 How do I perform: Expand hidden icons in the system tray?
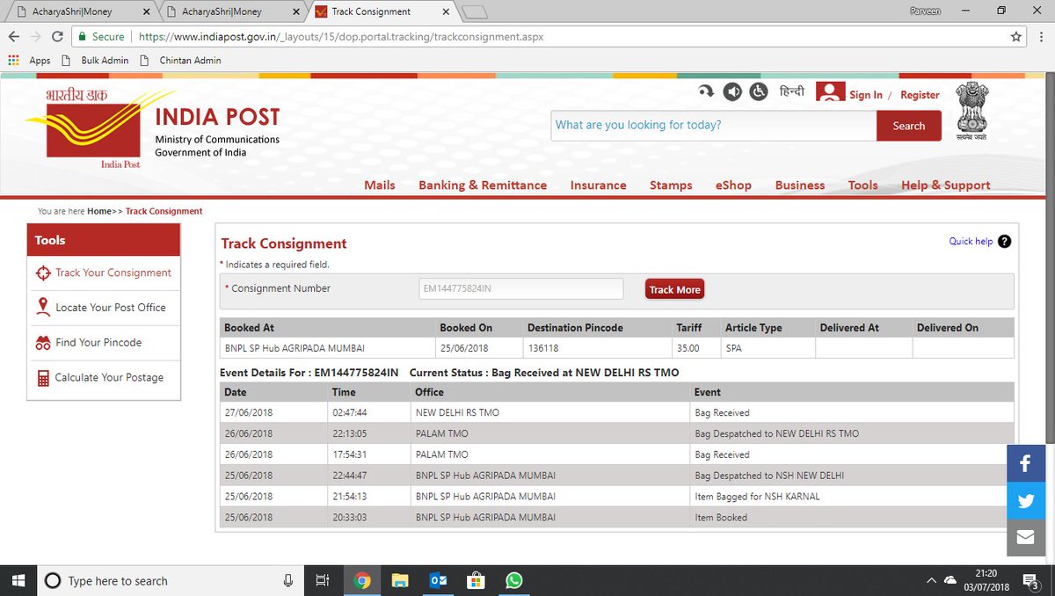tap(930, 580)
